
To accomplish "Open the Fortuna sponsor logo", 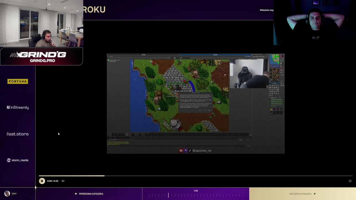I will 18,81.
